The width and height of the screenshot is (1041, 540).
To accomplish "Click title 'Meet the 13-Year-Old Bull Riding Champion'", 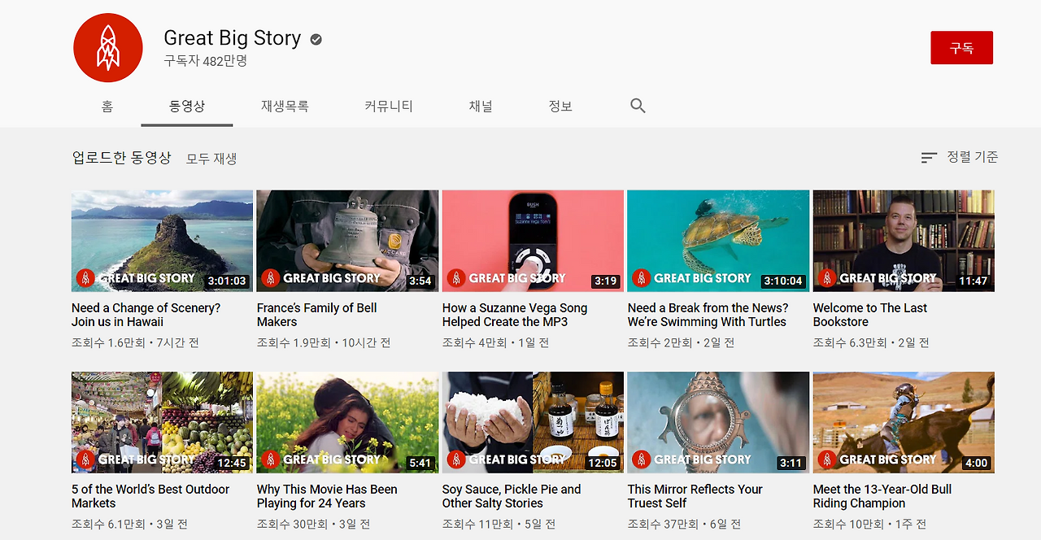I will 882,496.
